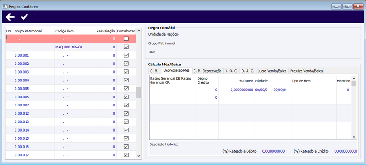Toggle Contabilizar checkbox for group 0.00.014

click(126, 130)
